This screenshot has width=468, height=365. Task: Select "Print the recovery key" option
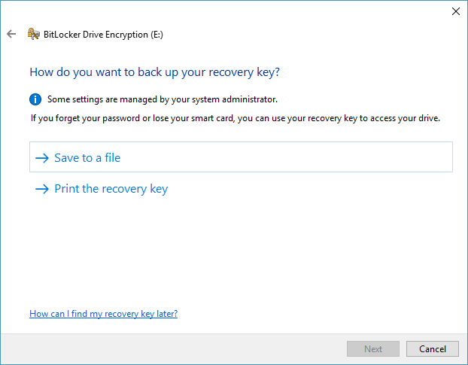coord(111,189)
